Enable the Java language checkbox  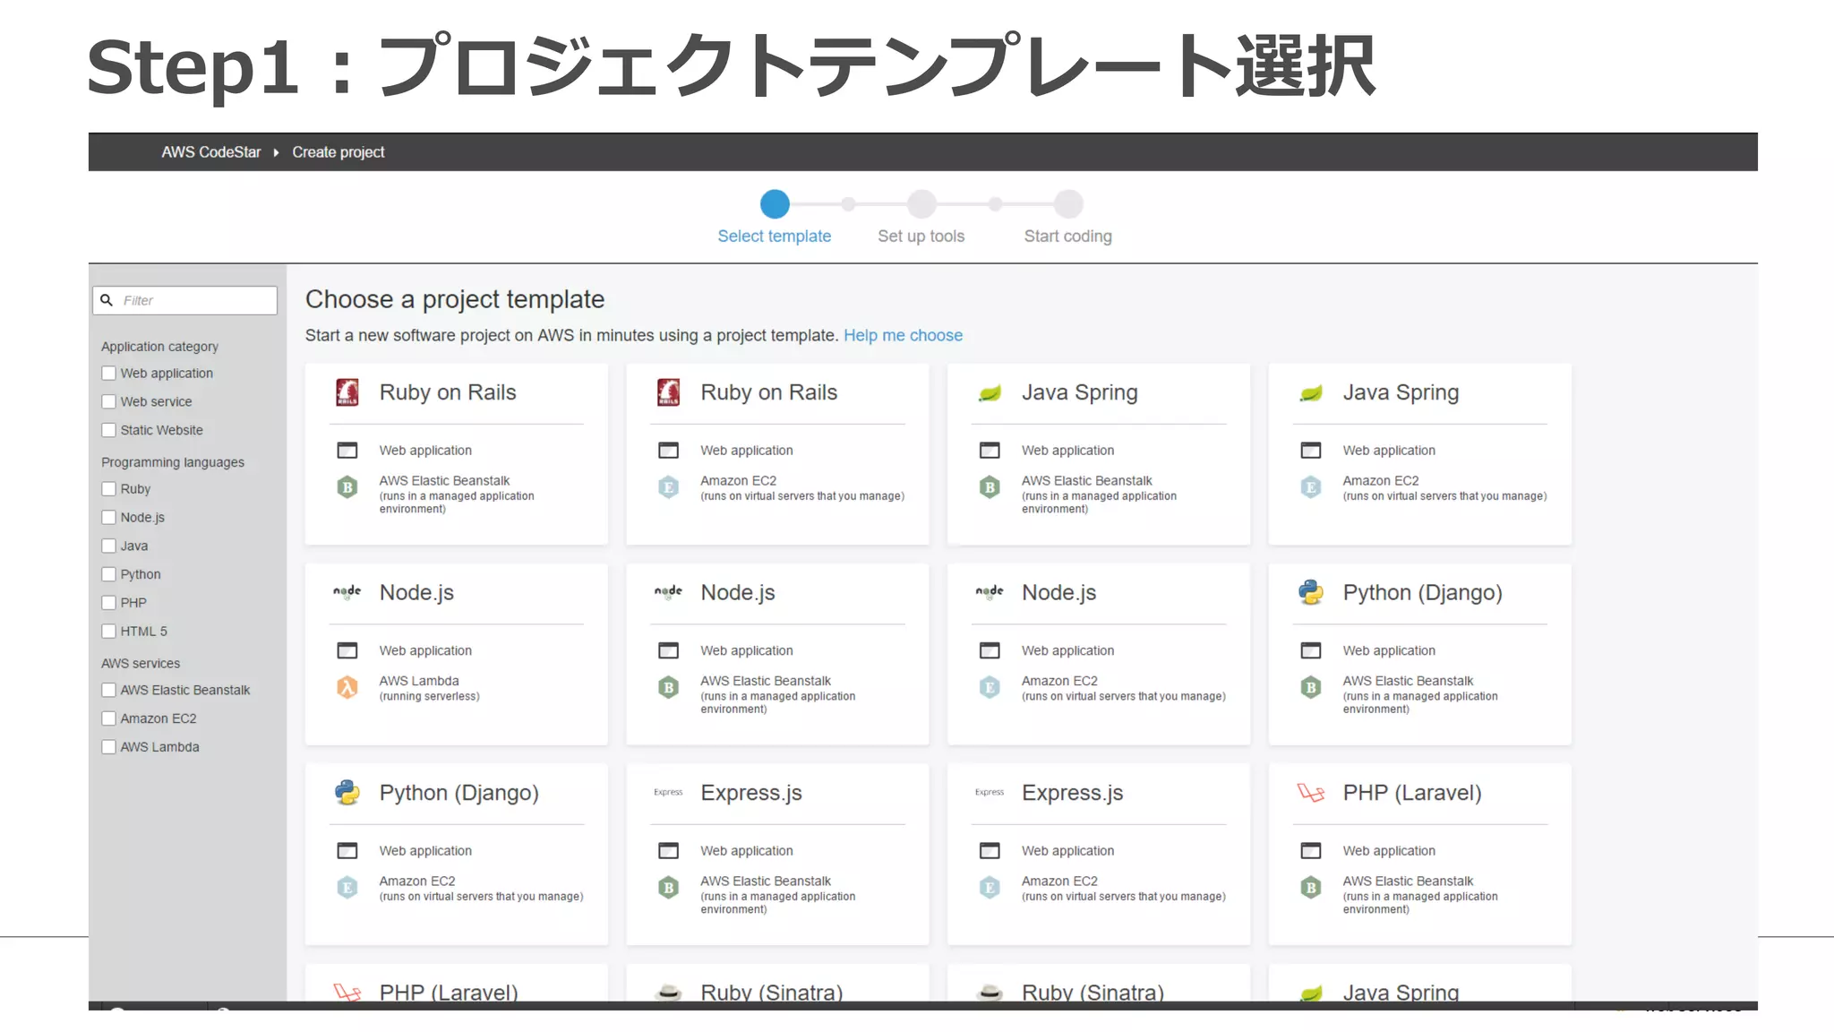108,546
